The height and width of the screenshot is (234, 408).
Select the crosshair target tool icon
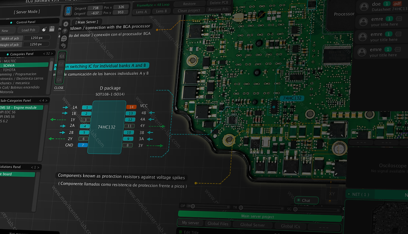coord(66,24)
